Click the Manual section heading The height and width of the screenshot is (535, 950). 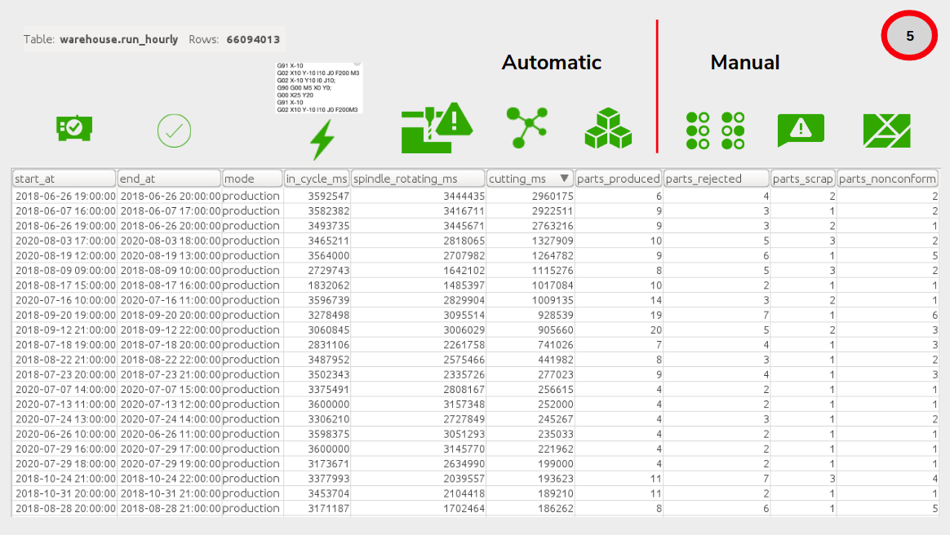tap(744, 62)
